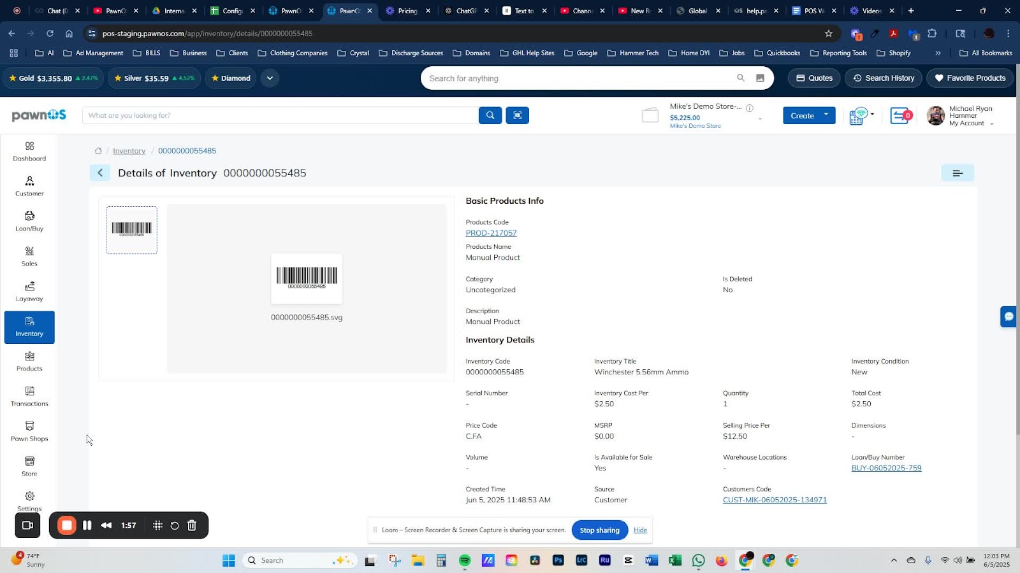Open the Quickbooks bookmark folder

777,53
